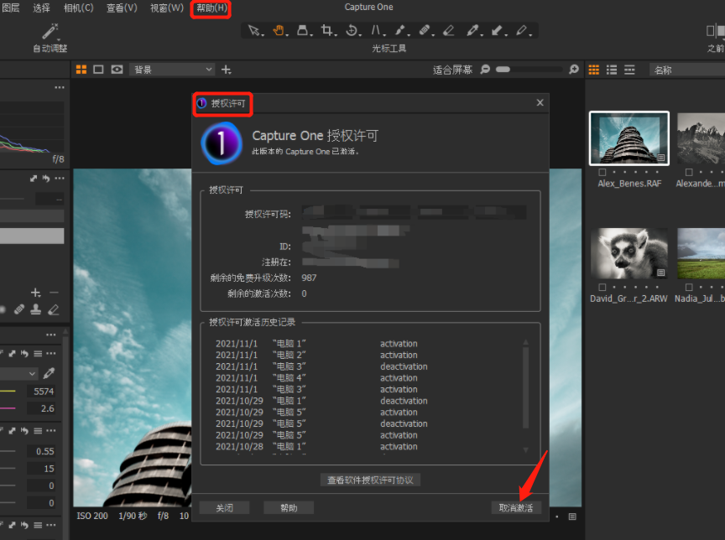The image size is (725, 540).
Task: Choose the Rotate tool in cursor tools
Action: pos(352,31)
